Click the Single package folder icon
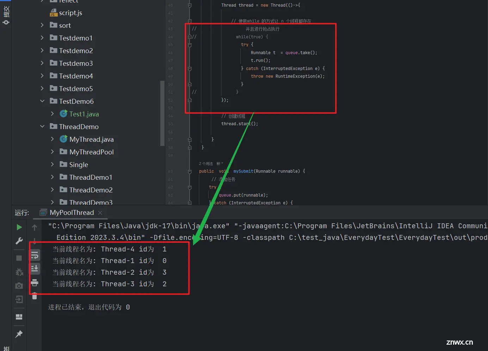 [x=63, y=164]
